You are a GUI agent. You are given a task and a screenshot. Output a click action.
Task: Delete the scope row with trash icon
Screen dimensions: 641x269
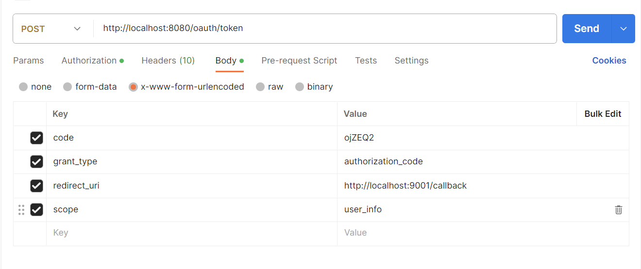(x=618, y=210)
